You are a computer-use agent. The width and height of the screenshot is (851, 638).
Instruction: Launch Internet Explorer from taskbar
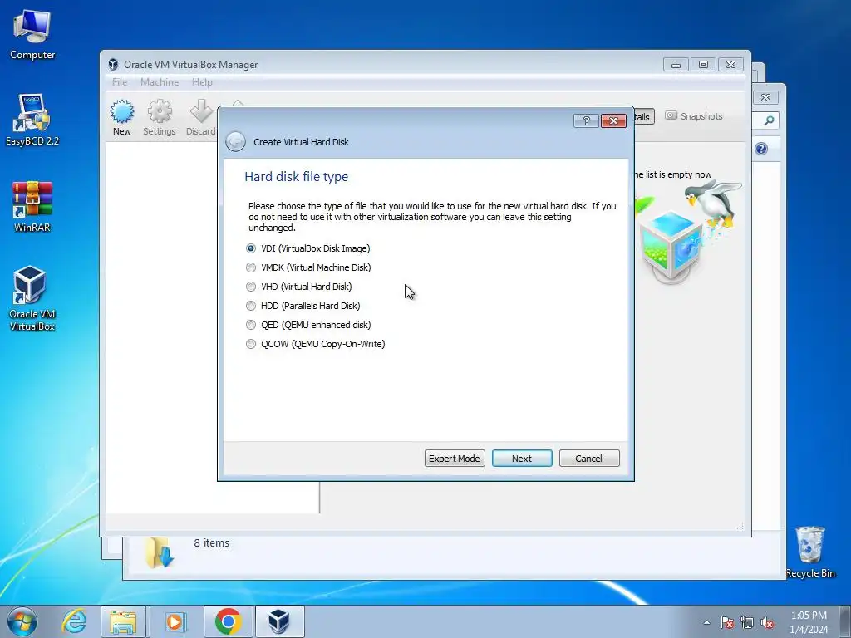pyautogui.click(x=74, y=621)
